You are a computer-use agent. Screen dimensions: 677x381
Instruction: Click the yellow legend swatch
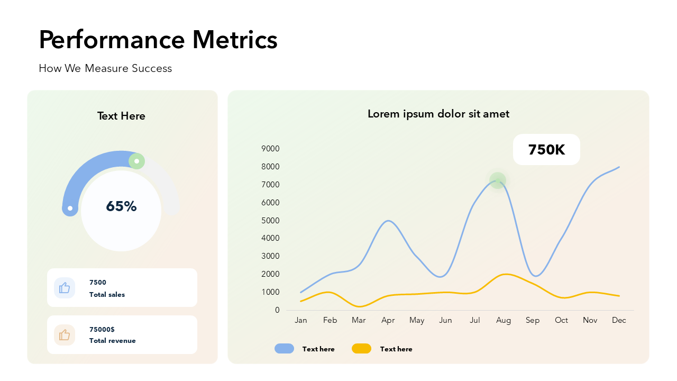362,349
